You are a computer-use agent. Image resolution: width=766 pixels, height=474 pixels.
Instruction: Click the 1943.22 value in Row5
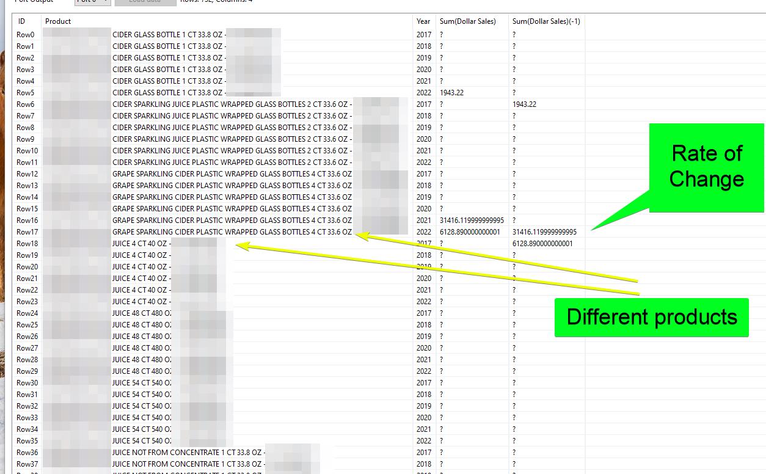click(x=451, y=93)
